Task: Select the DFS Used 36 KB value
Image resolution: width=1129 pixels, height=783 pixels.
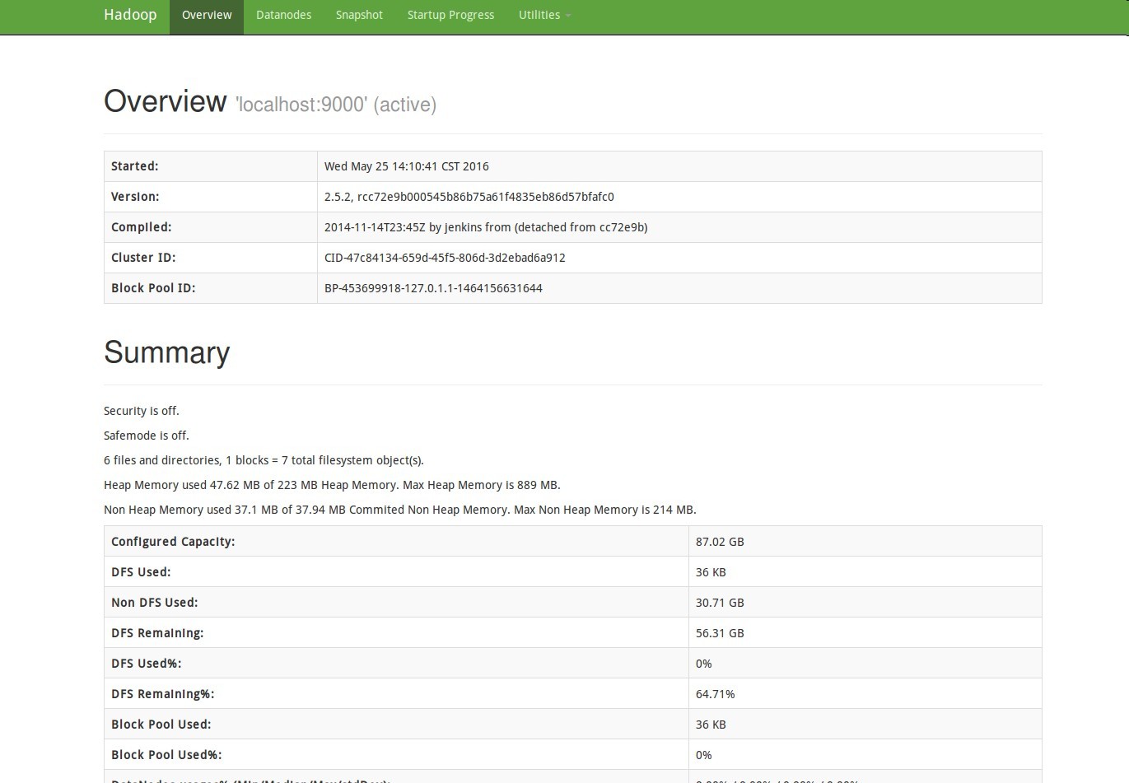Action: coord(711,572)
